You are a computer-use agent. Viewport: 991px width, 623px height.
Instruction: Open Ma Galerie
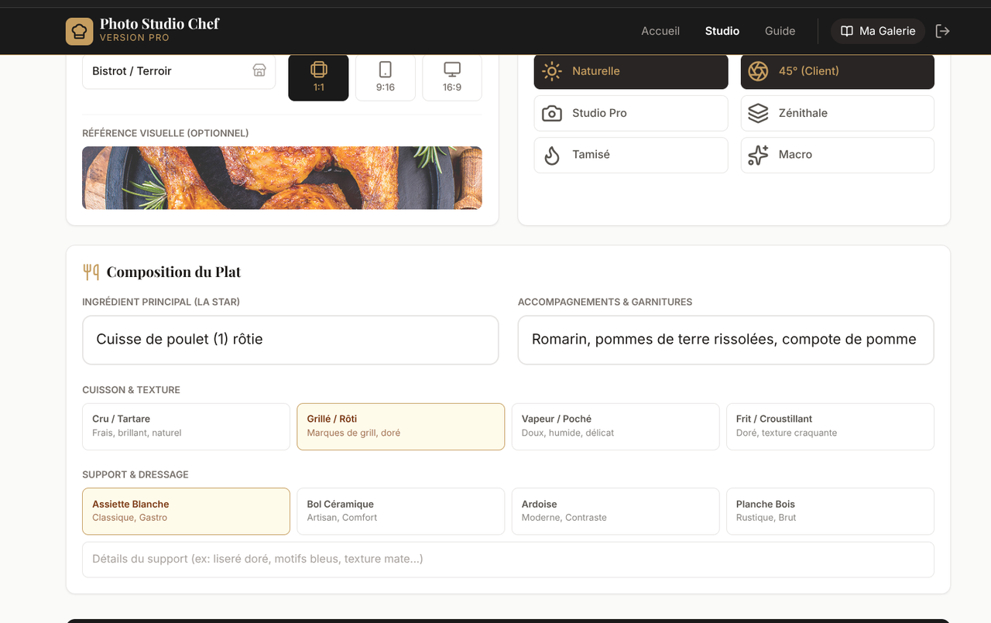coord(877,31)
